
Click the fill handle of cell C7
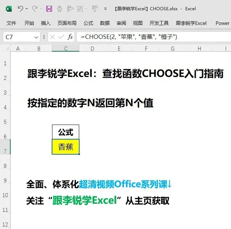coord(79,154)
